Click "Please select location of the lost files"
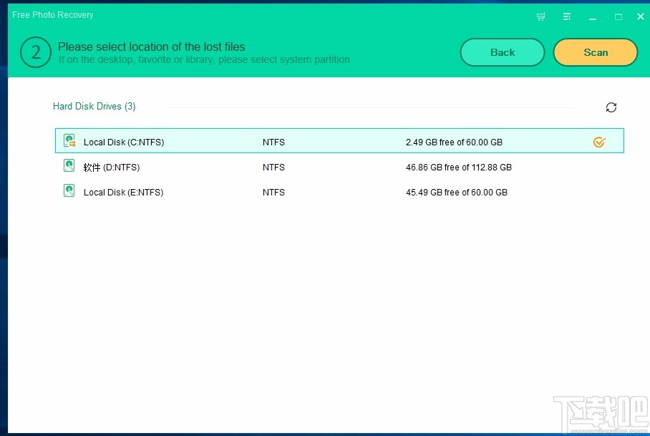 coord(151,47)
